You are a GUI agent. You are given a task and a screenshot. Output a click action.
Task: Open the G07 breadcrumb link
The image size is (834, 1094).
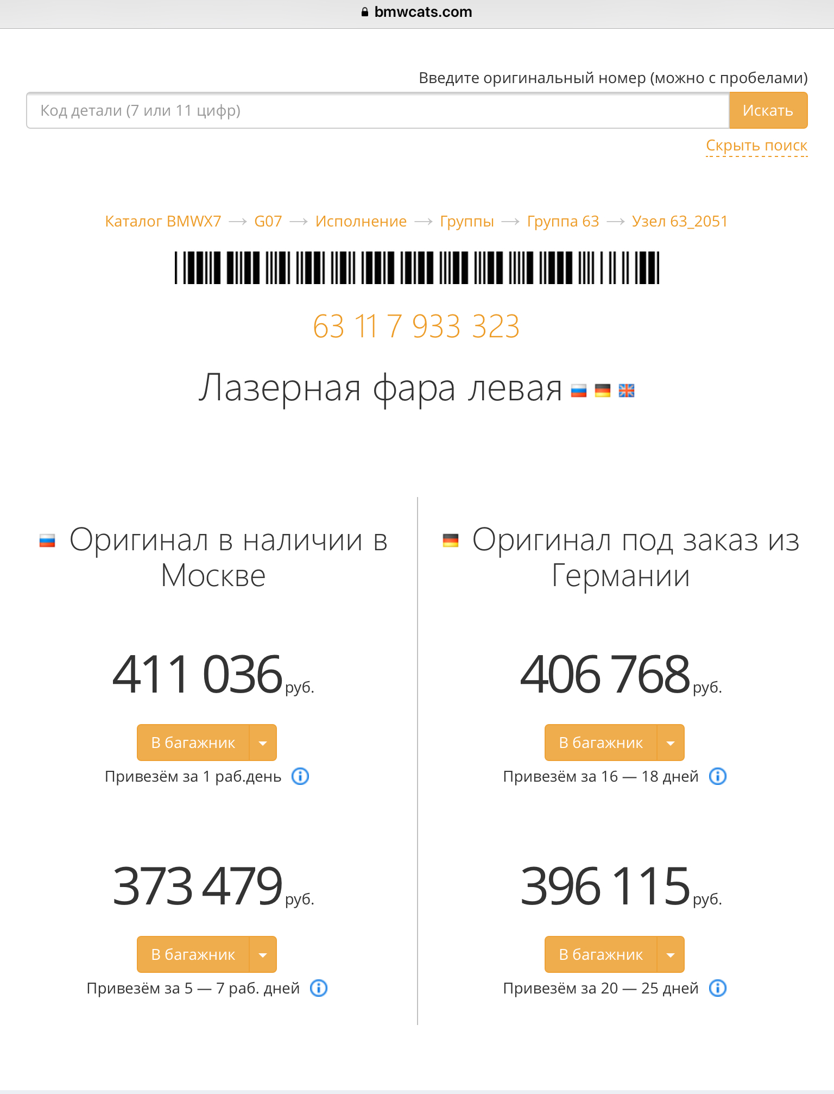[x=268, y=221]
